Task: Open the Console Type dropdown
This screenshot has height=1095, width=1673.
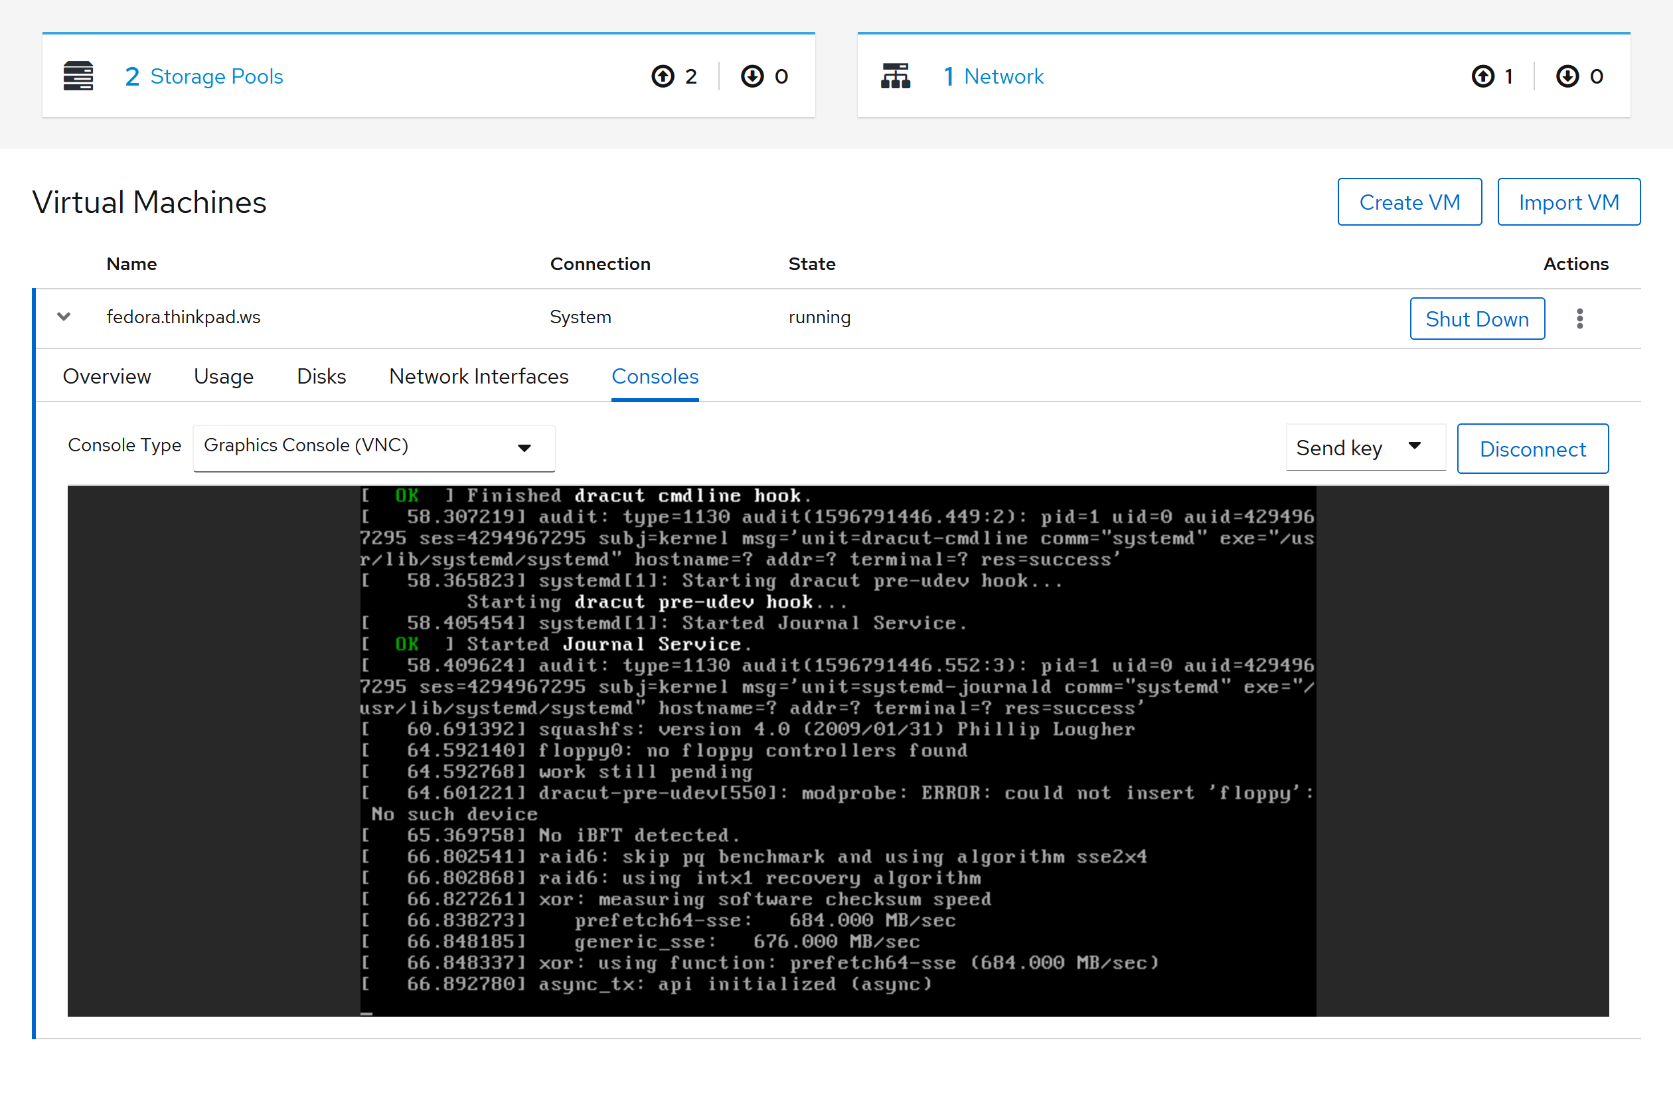Action: [373, 447]
